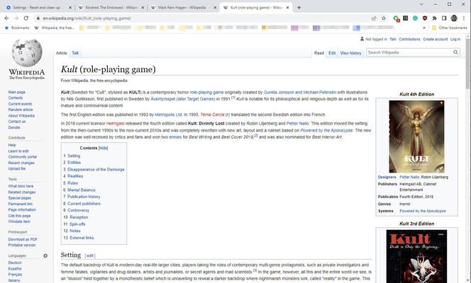Go back with the browser back arrow
Viewport: 471px width, 283px height.
pyautogui.click(x=6, y=18)
